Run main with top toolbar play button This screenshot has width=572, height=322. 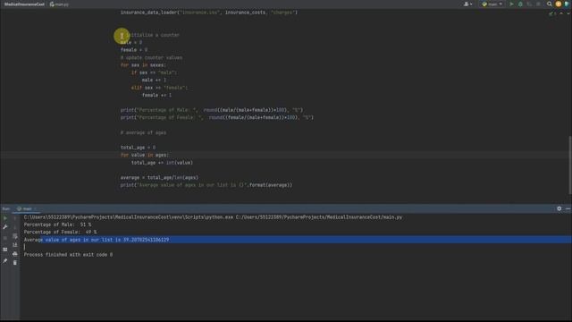(x=511, y=4)
